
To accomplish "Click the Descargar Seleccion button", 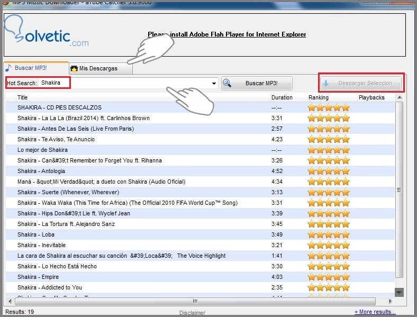I will point(361,83).
